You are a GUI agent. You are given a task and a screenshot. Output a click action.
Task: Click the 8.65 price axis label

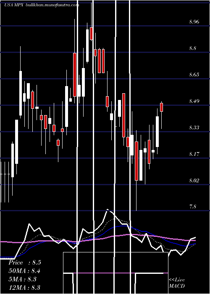194,75
